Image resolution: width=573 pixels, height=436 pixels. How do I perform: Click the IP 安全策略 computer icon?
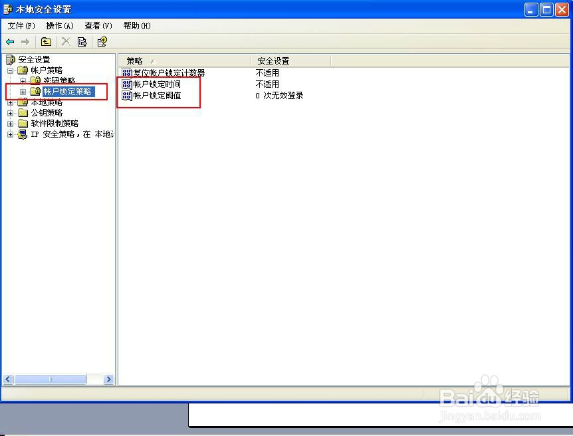coord(23,134)
